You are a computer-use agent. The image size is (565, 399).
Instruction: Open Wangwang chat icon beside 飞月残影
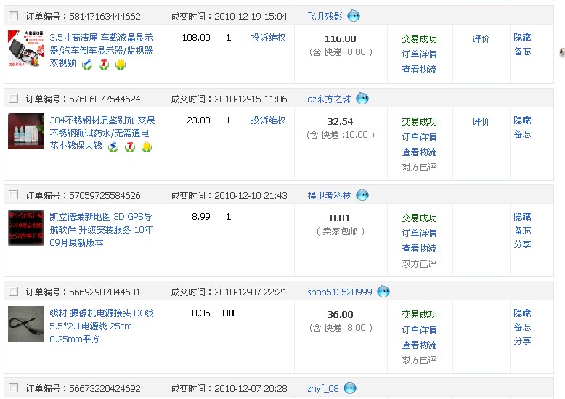354,16
